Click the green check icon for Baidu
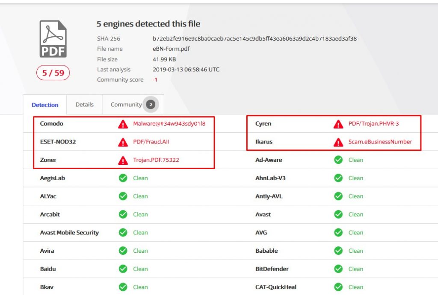This screenshot has width=438, height=295. coord(123,269)
